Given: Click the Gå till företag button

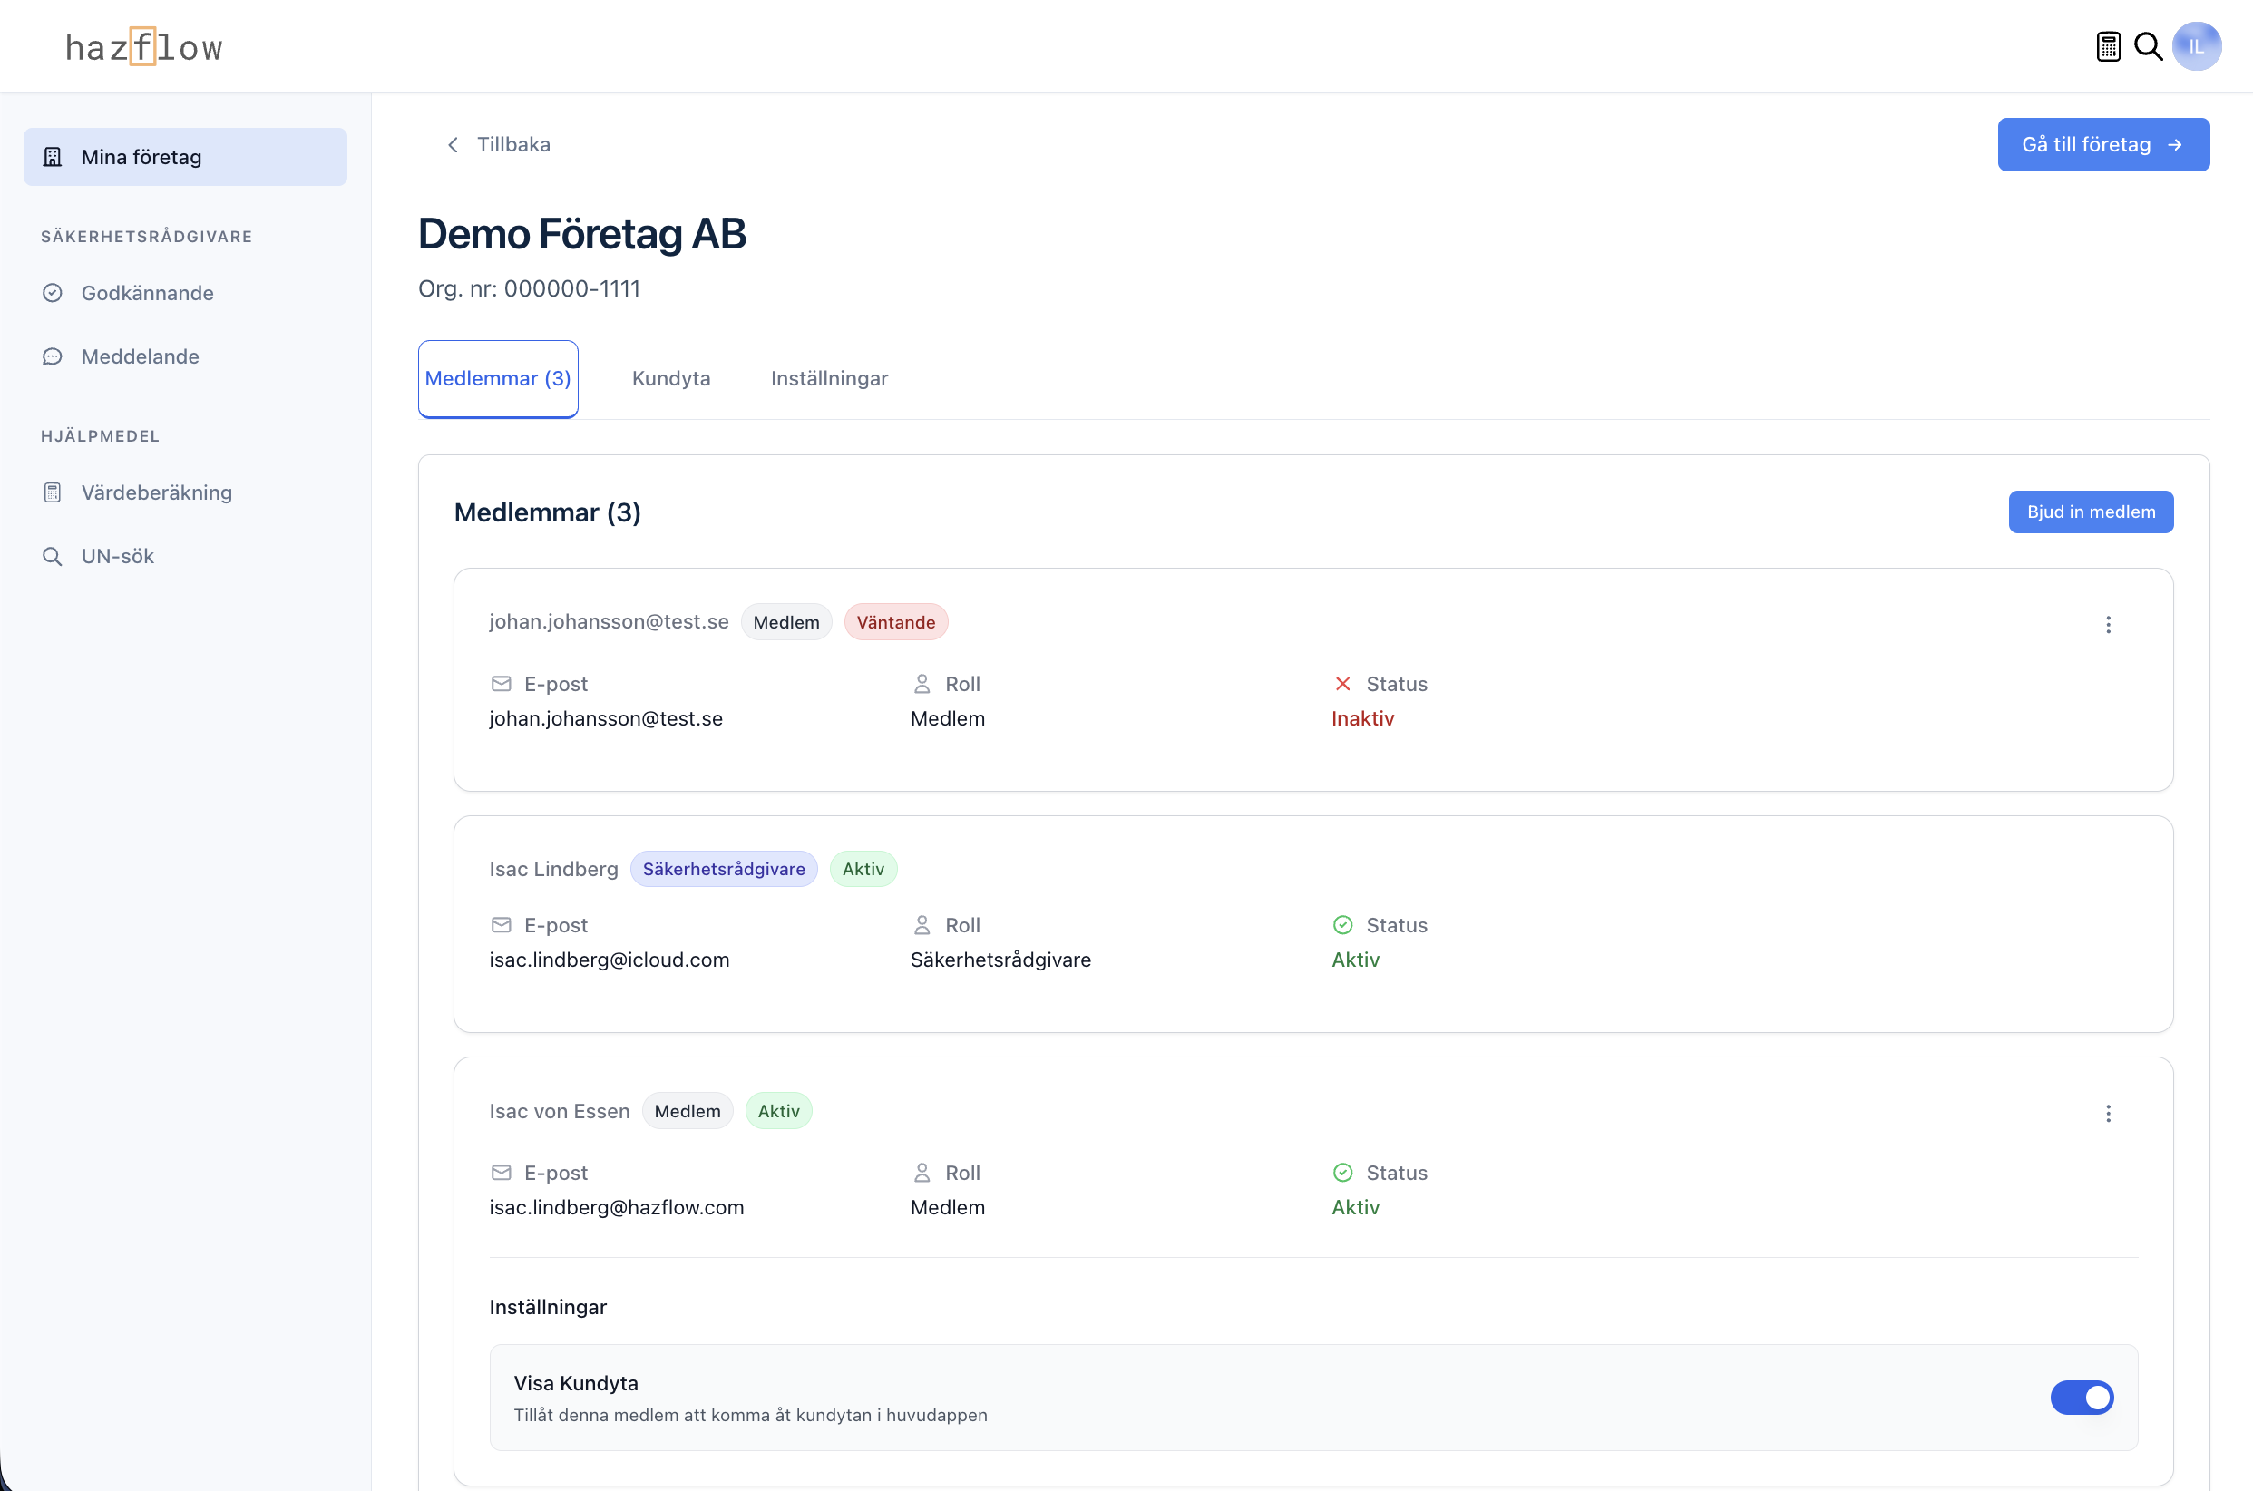Looking at the screenshot, I should [2102, 144].
